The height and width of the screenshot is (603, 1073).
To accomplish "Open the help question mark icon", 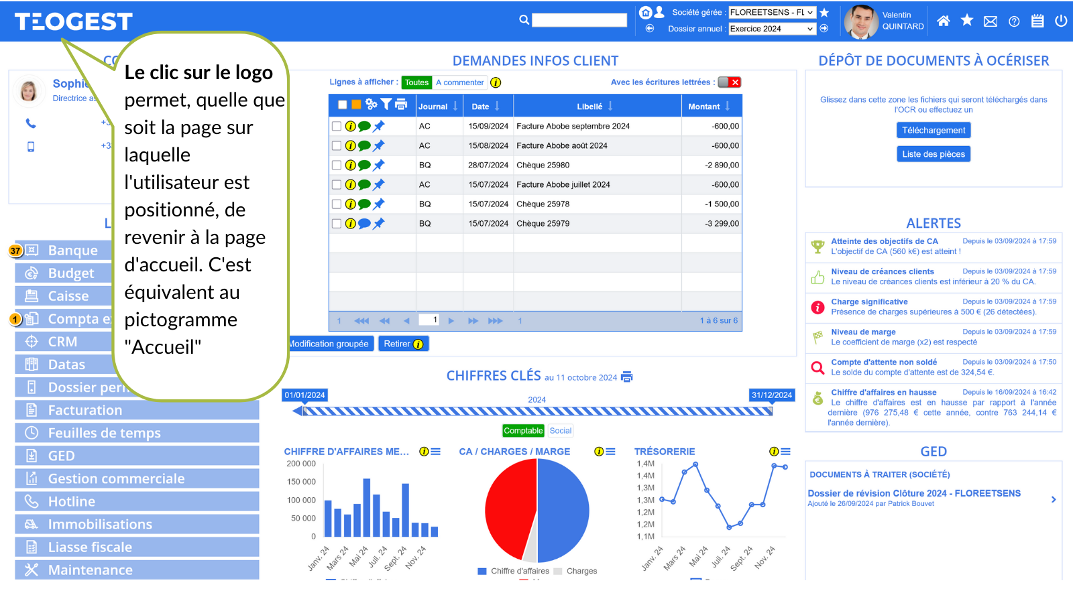I will (1014, 21).
